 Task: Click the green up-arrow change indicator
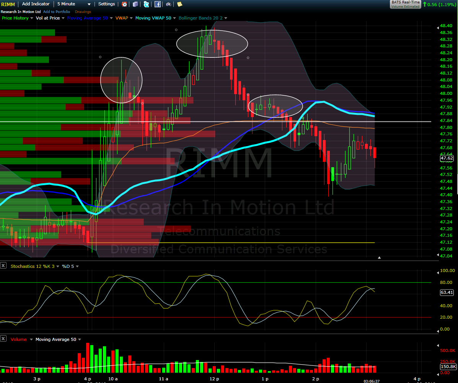pos(425,4)
